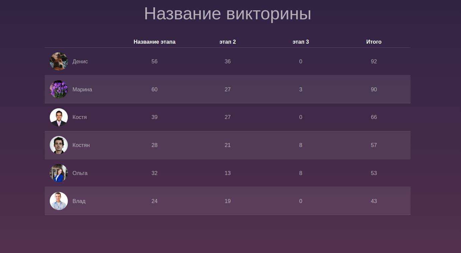The width and height of the screenshot is (461, 253).
Task: Click the 'Название викторины' page title
Action: coord(227,14)
